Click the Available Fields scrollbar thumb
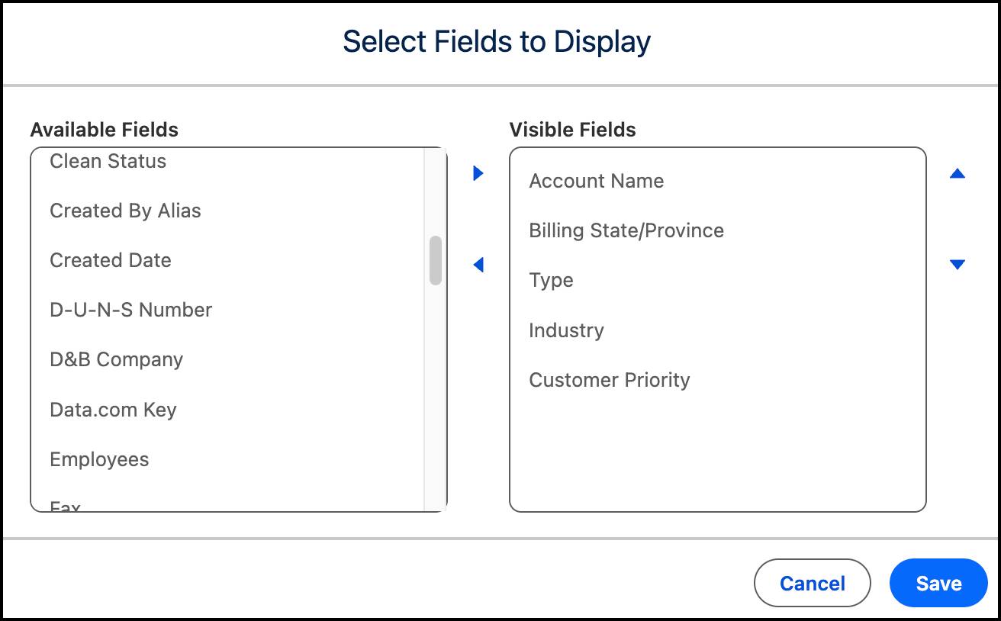 click(x=436, y=260)
